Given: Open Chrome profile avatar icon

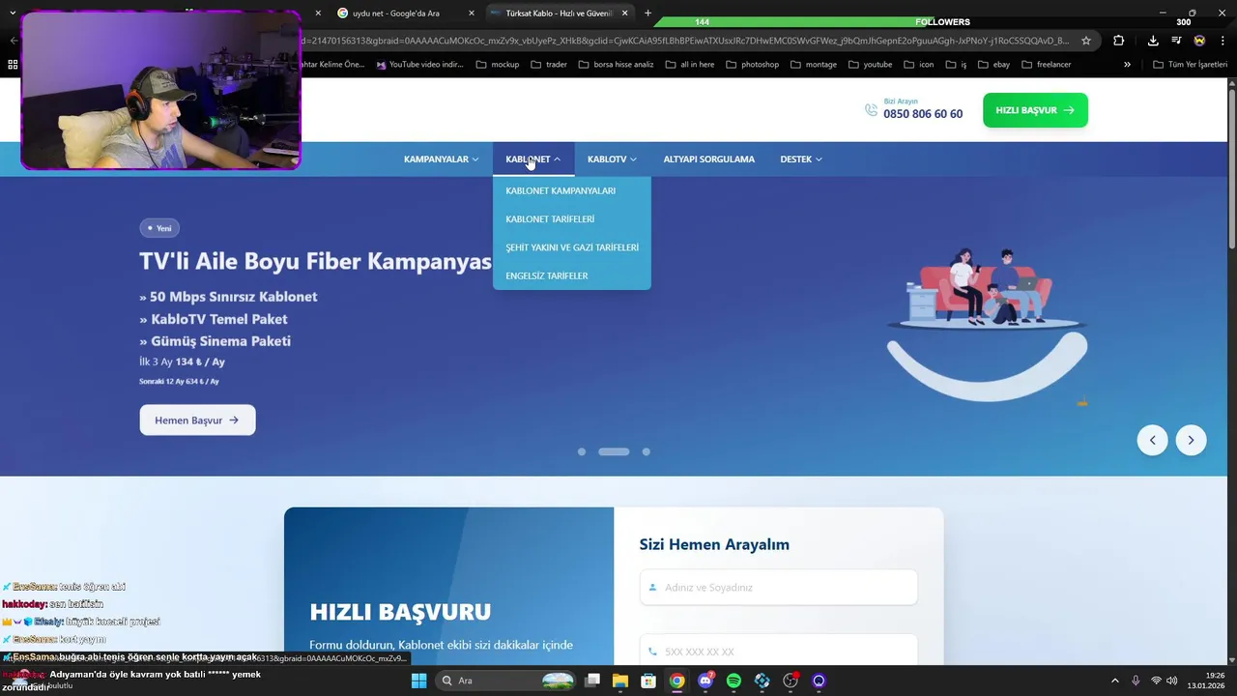Looking at the screenshot, I should pyautogui.click(x=1199, y=41).
